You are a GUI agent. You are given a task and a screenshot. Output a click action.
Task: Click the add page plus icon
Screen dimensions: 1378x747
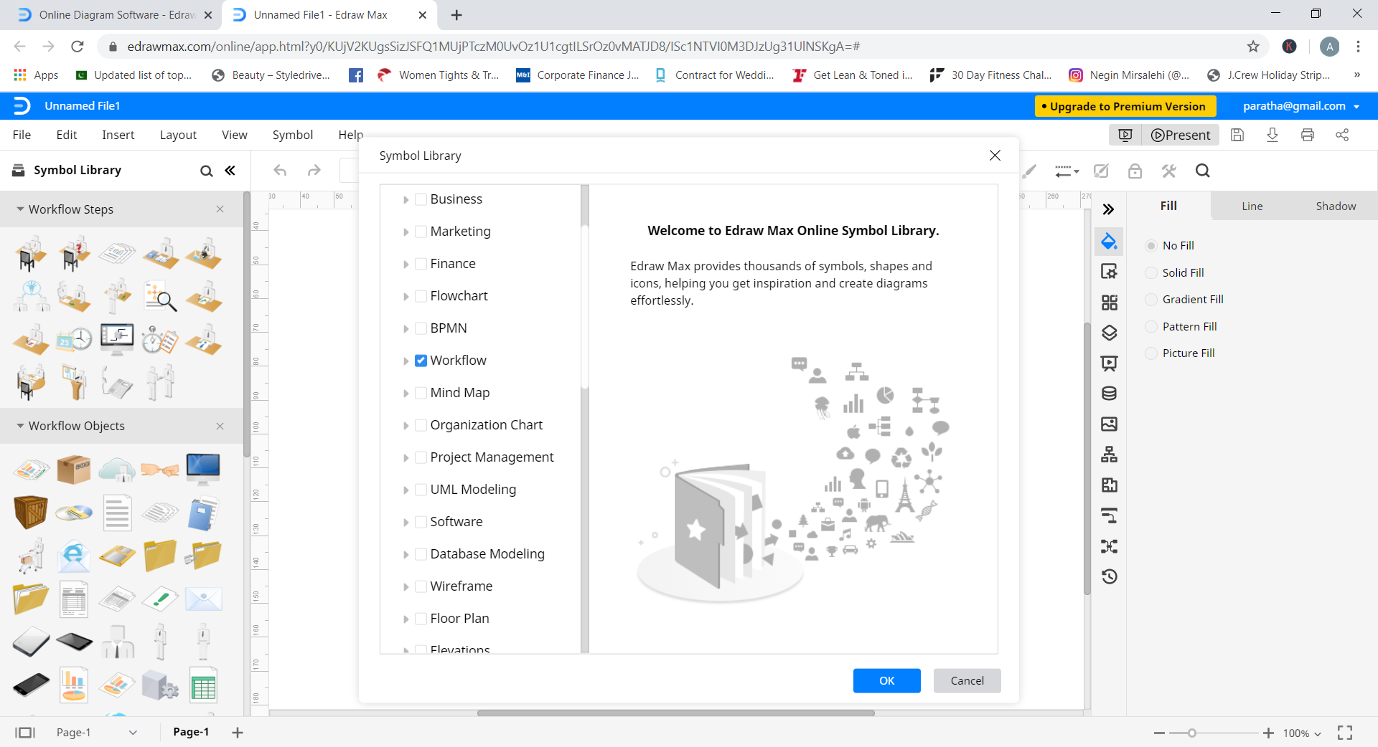[x=238, y=733]
